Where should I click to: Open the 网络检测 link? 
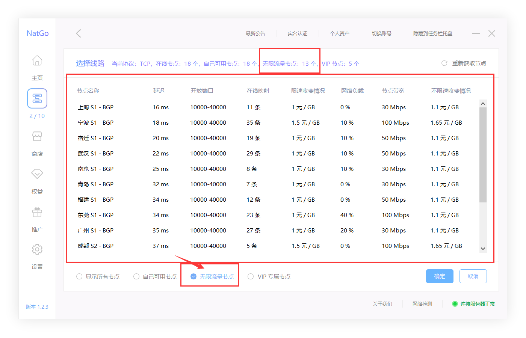point(422,304)
